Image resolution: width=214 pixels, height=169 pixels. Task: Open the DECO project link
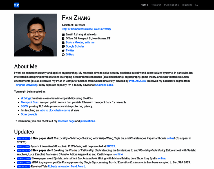[x=24, y=106]
